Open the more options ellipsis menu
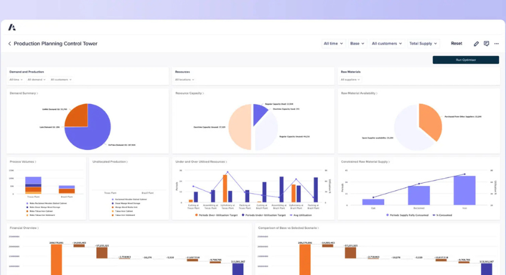Viewport: 506px width, 275px height. tap(496, 44)
